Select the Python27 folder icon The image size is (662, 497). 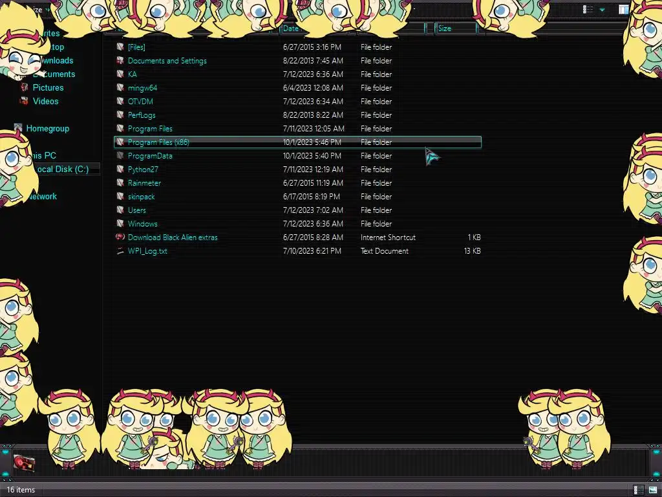click(x=120, y=169)
